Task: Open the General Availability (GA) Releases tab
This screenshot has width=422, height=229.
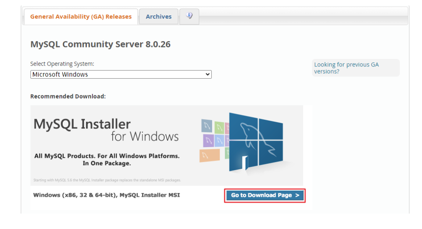Action: [81, 17]
